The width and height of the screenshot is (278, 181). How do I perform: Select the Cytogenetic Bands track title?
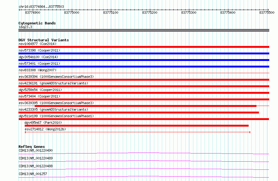pos(37,23)
